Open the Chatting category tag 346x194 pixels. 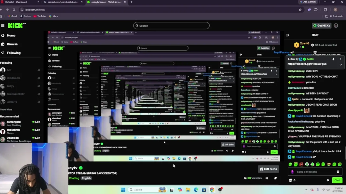(x=74, y=178)
